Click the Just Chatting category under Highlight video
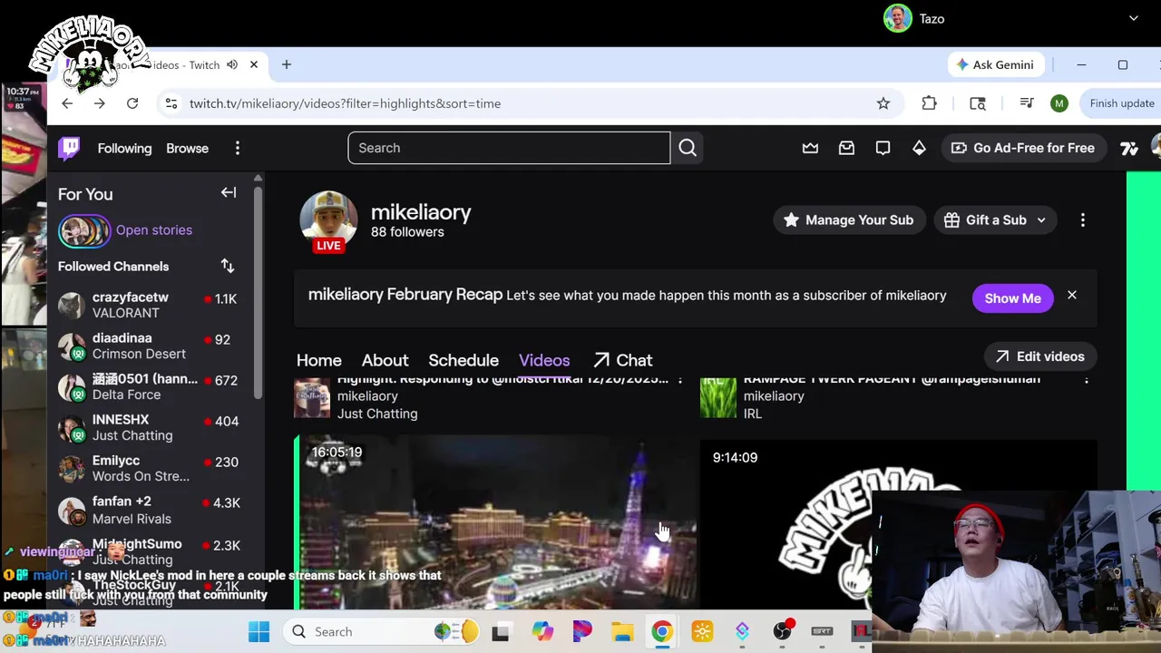 click(x=377, y=414)
